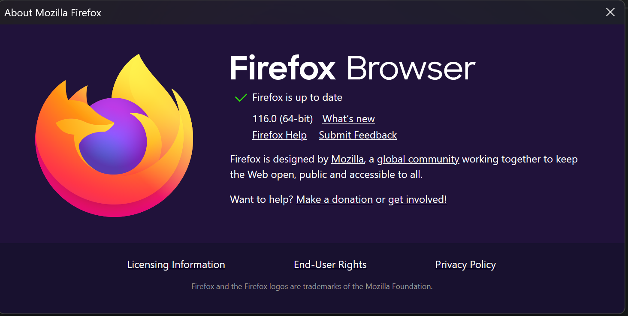Click the 'accessible to all' description line

[326, 175]
